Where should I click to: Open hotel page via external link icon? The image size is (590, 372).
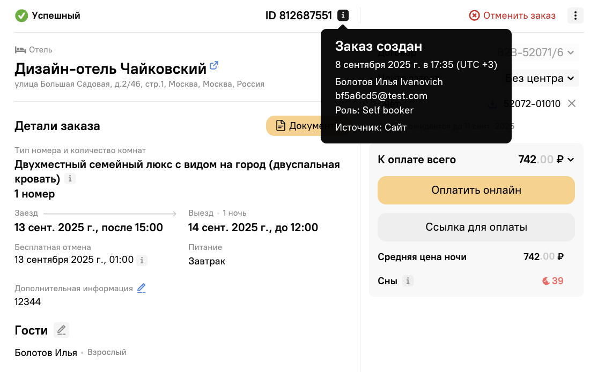pyautogui.click(x=213, y=65)
